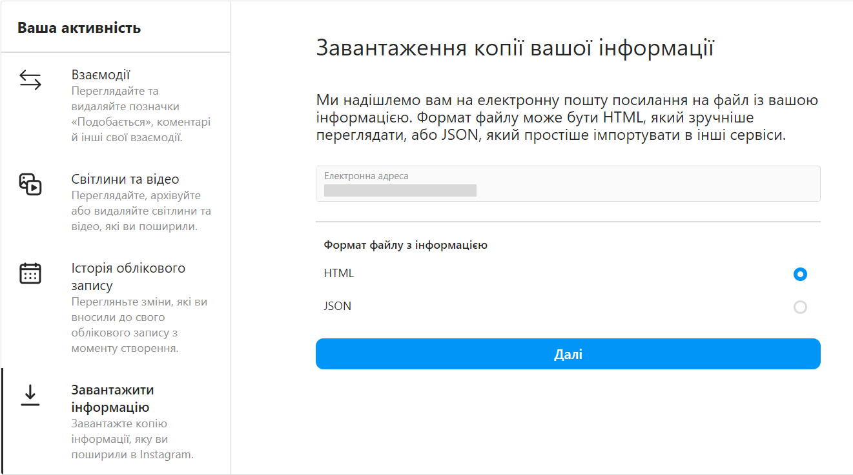Click the interactions arrows icon beside Взаємодії
The width and height of the screenshot is (853, 475).
[x=28, y=79]
